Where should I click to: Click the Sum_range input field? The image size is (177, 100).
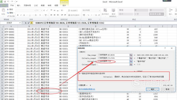114,55
